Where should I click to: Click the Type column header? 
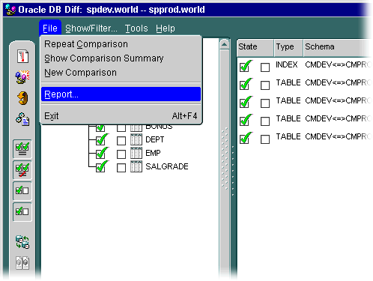coord(288,47)
